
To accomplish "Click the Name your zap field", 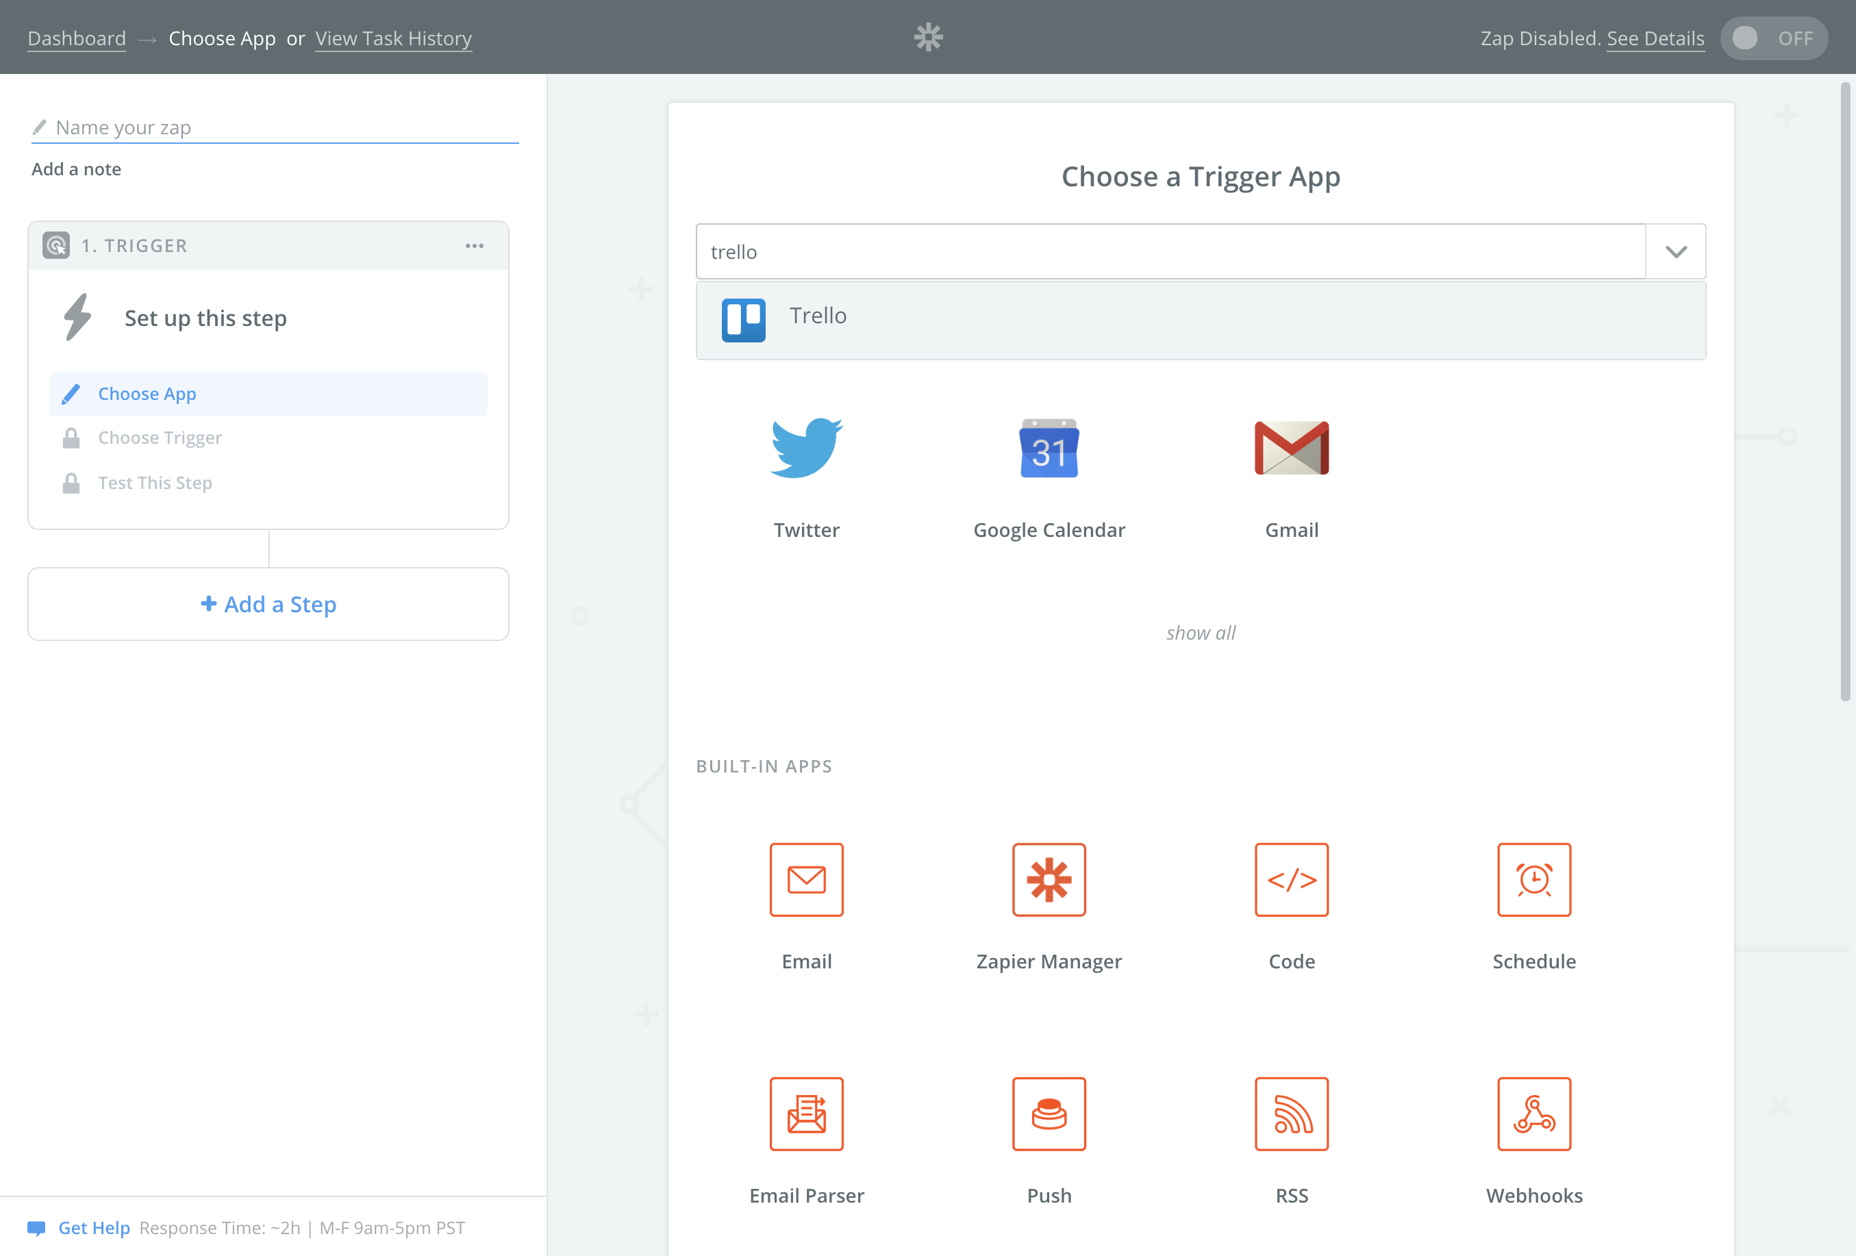I will (275, 128).
